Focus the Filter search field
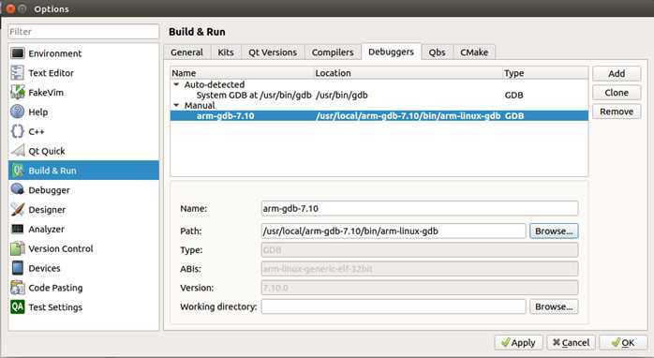The image size is (654, 358). pyautogui.click(x=83, y=32)
